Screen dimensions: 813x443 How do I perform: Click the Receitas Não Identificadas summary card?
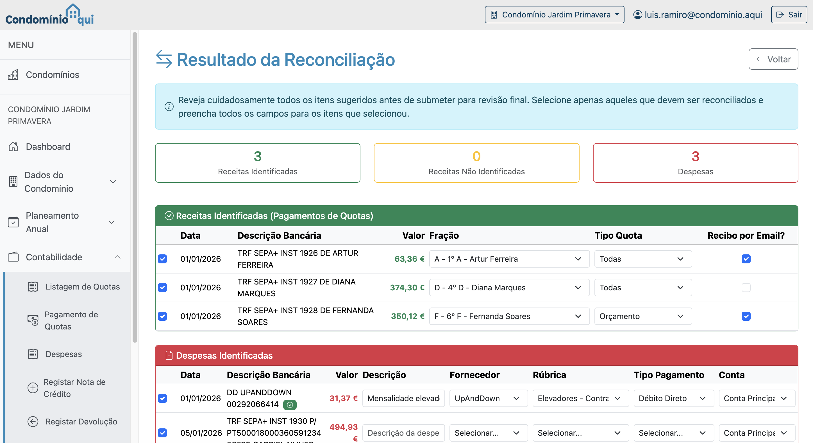[476, 163]
